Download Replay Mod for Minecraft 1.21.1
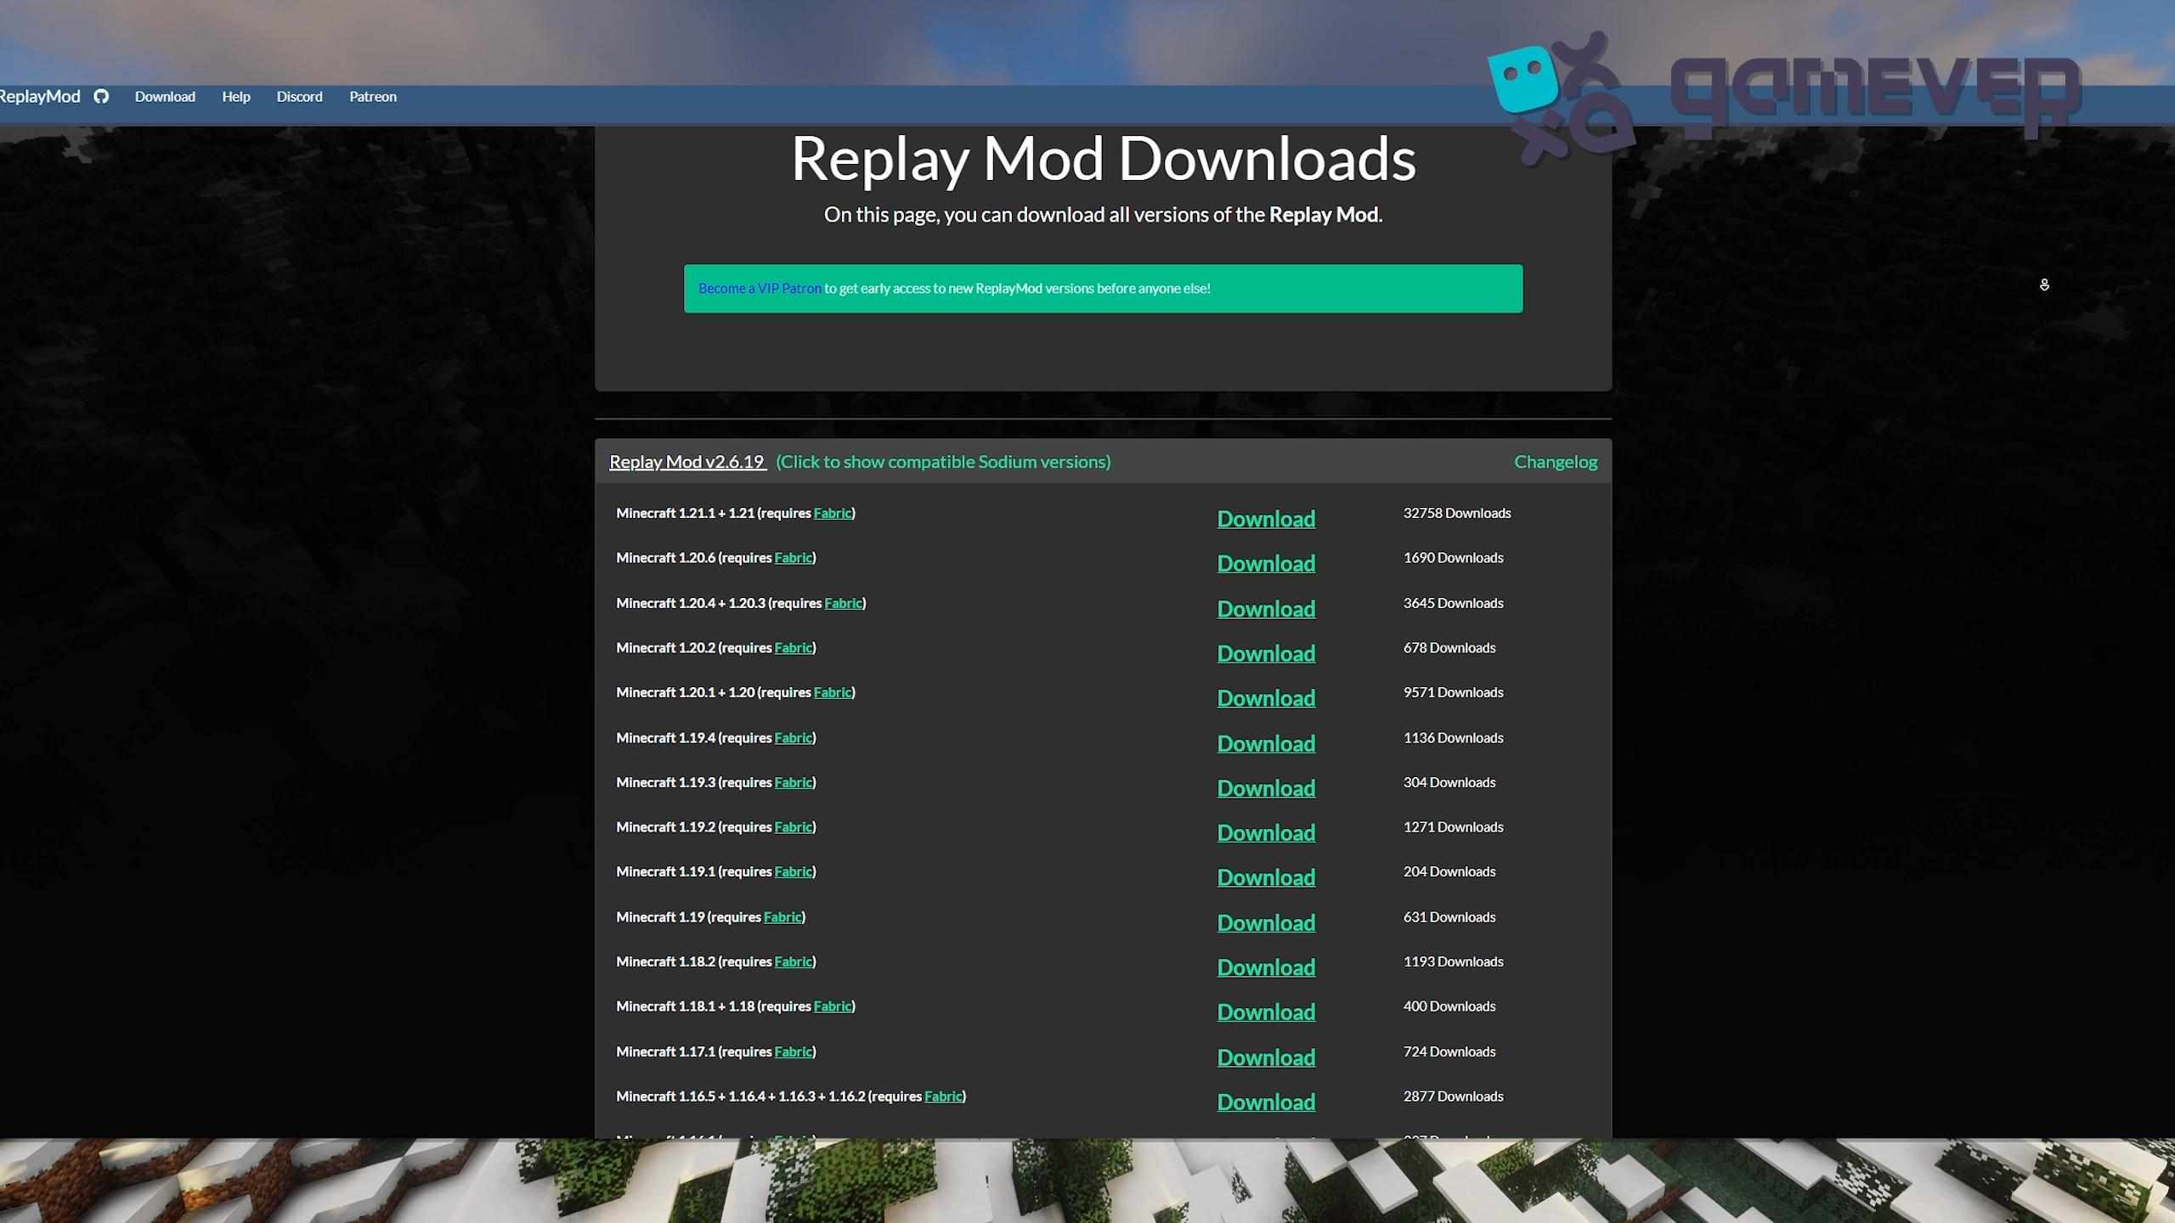This screenshot has width=2175, height=1223. pos(1266,518)
